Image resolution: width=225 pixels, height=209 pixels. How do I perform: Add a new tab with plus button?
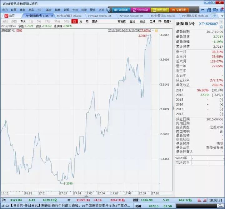coord(215,16)
